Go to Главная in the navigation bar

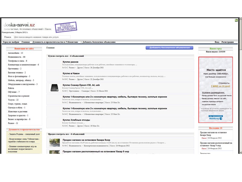pos(26,42)
